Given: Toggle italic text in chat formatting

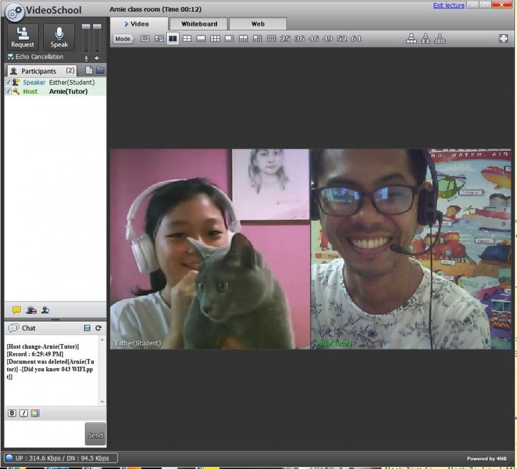Looking at the screenshot, I should tap(23, 413).
